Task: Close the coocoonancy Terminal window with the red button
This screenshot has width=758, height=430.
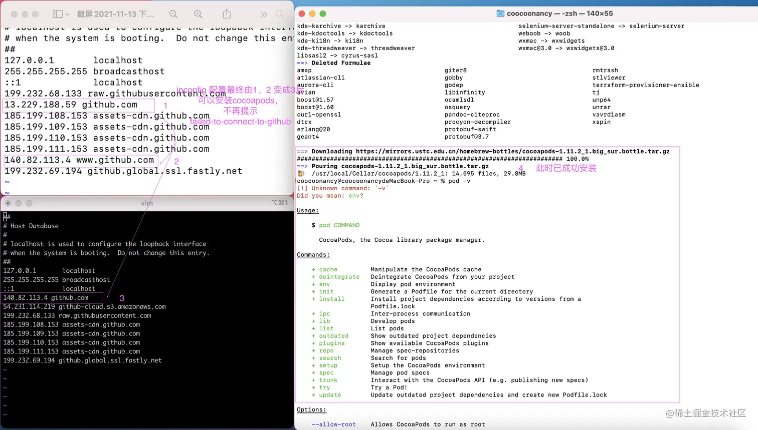Action: 302,14
